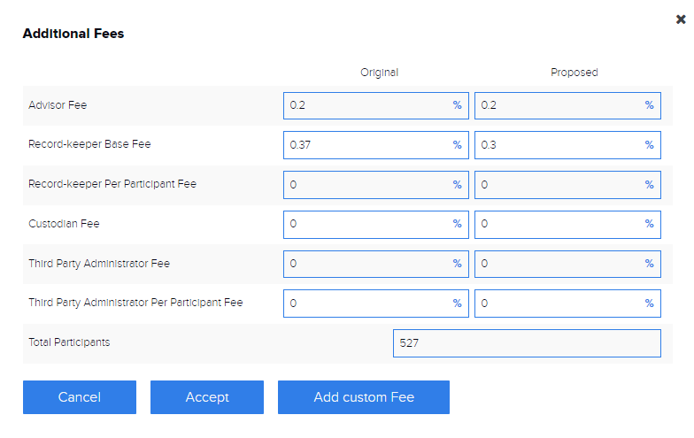Select original Third Party Administrator Per Participant field

pyautogui.click(x=367, y=304)
